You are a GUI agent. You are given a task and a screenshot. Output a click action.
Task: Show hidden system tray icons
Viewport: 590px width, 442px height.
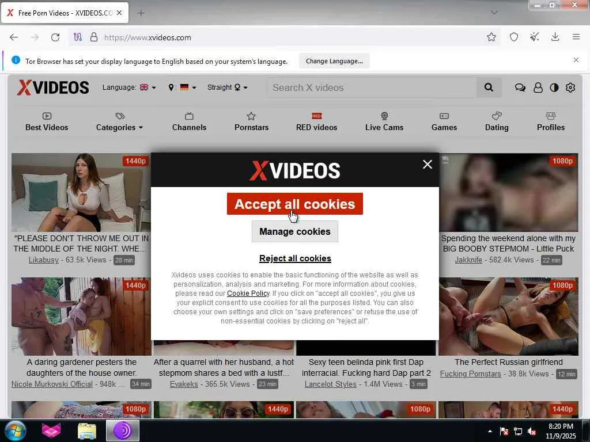[490, 431]
